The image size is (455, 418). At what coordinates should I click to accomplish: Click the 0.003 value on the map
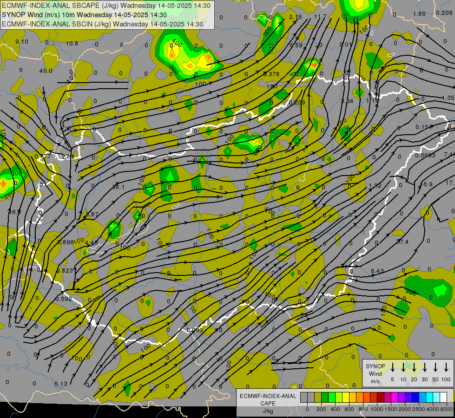coord(195,330)
